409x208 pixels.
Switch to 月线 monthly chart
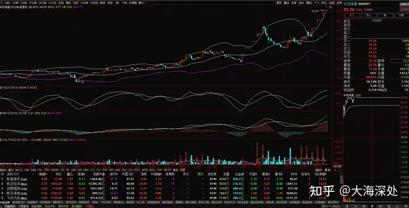[x=76, y=3]
